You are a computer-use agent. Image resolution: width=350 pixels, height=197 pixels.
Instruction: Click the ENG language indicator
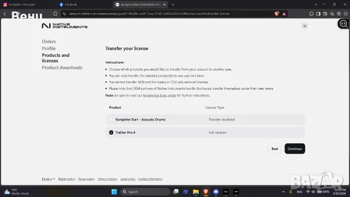299,192
